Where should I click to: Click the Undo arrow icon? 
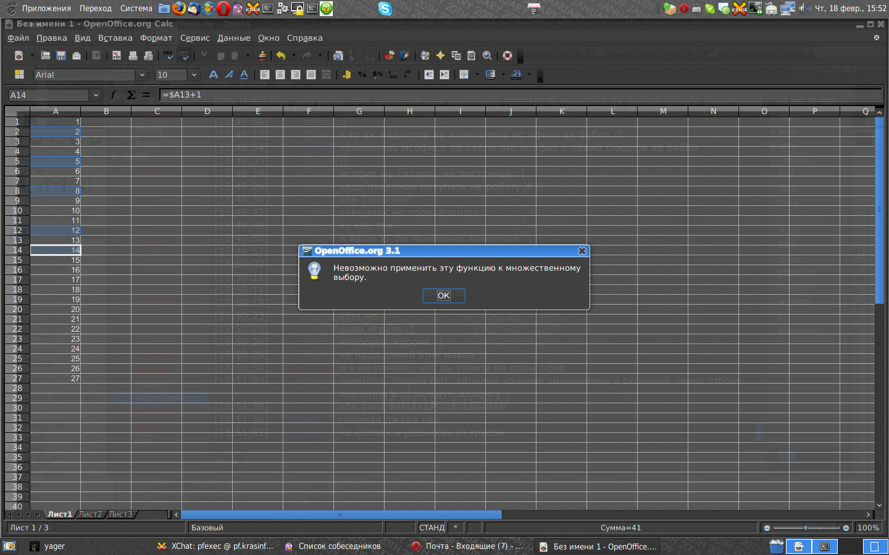[281, 55]
